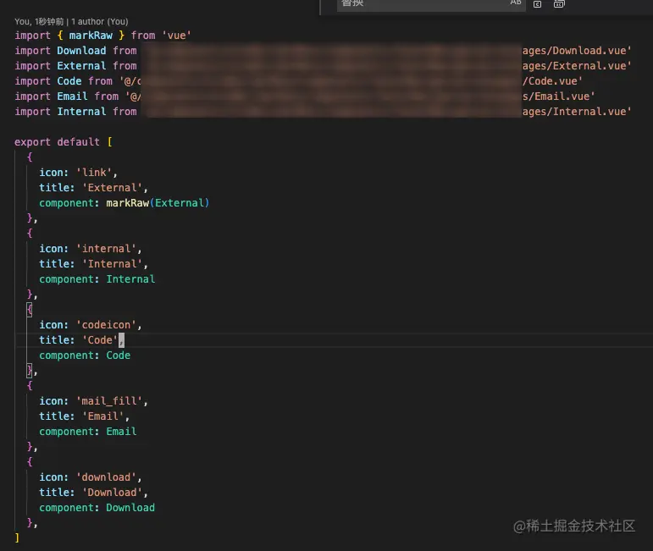
Task: Toggle Preserve Case (AB) in replace field
Action: (516, 3)
